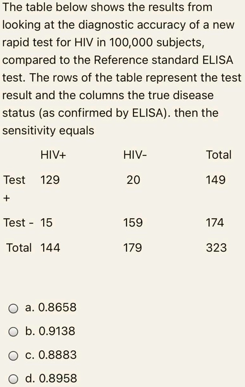This screenshot has height=387, width=245.
Task: Click the Total row label
Action: click(x=19, y=248)
